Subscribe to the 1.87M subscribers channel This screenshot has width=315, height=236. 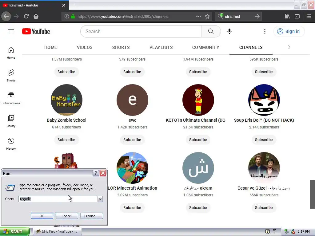pos(66,72)
